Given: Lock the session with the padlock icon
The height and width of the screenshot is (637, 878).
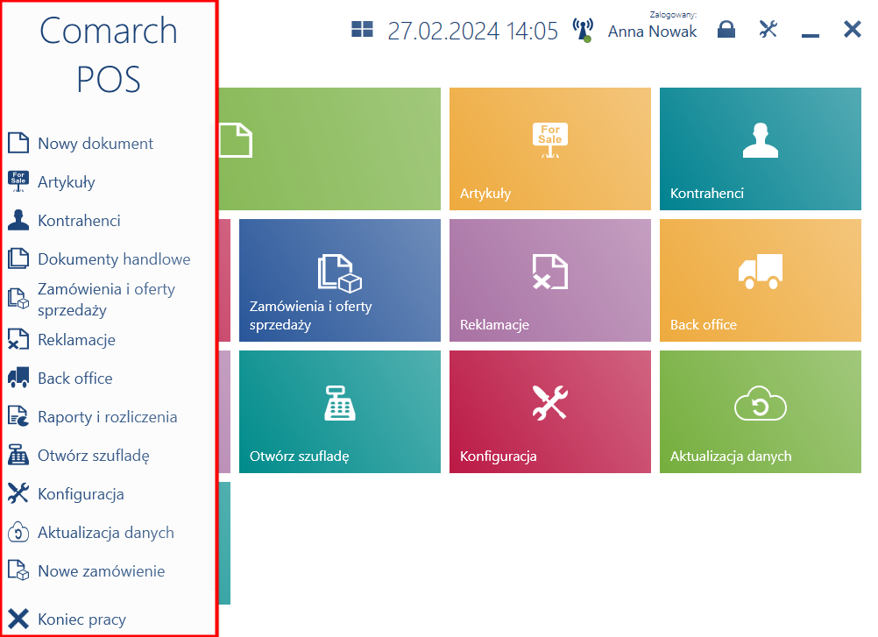Looking at the screenshot, I should (x=726, y=29).
